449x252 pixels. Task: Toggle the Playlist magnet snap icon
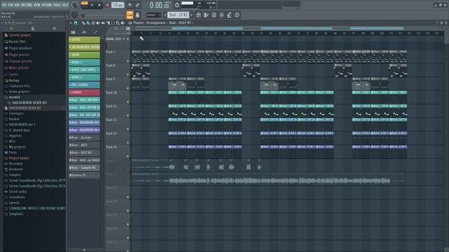[76, 23]
